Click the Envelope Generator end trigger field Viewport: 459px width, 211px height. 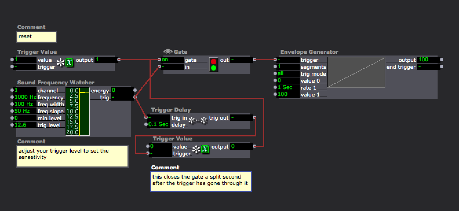[x=429, y=67]
